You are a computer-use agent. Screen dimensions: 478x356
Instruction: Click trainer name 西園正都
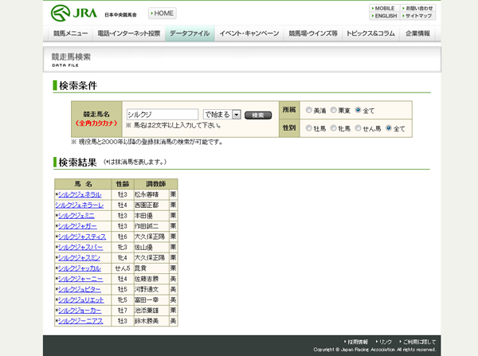click(x=147, y=205)
